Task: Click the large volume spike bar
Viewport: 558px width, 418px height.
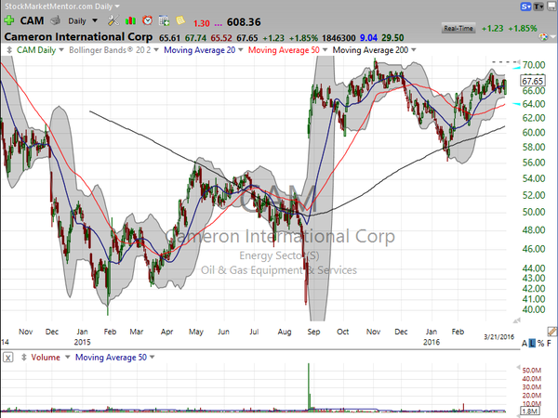Action: click(309, 386)
